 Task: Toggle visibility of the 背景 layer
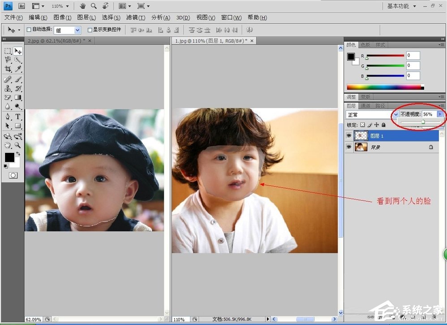349,147
